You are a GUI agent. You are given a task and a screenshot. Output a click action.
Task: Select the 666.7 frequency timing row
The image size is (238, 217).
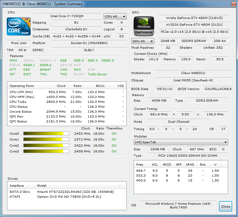(x=181, y=171)
